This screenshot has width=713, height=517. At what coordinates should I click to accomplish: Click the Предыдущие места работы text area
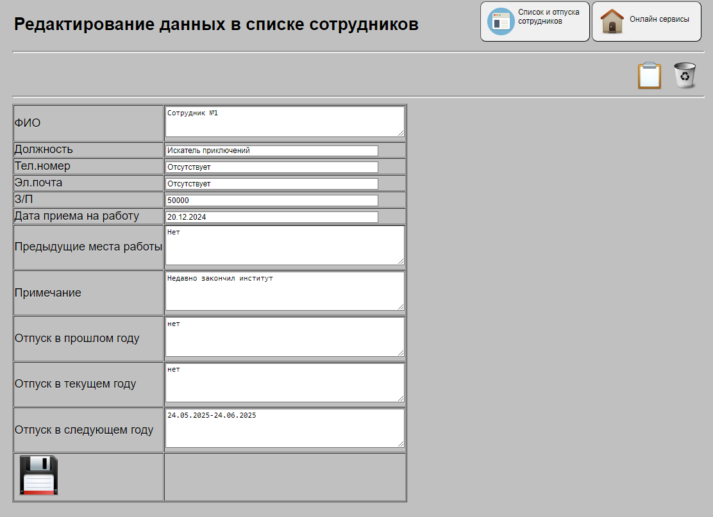[x=284, y=245]
